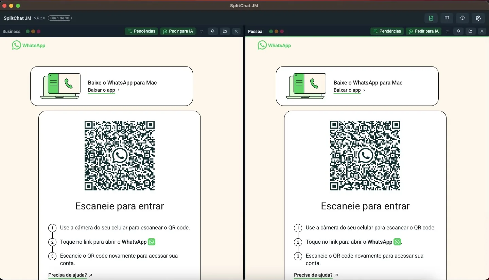Click the WhatsApp logo in Business panel

pyautogui.click(x=29, y=45)
